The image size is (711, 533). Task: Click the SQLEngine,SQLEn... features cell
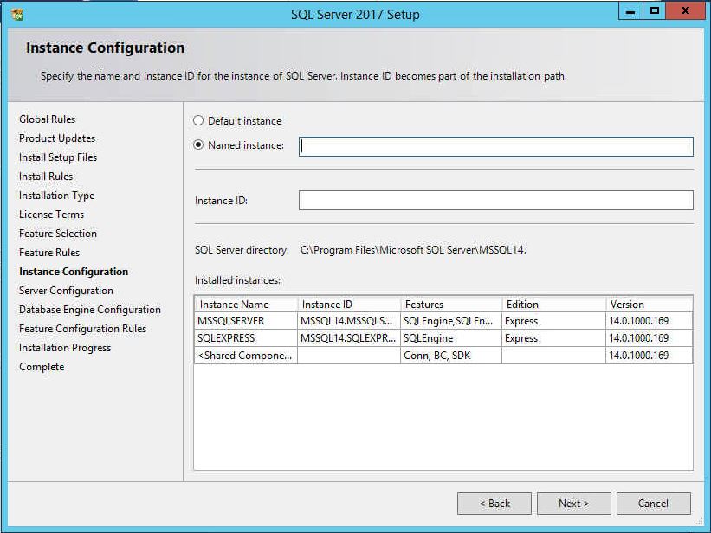click(x=450, y=321)
